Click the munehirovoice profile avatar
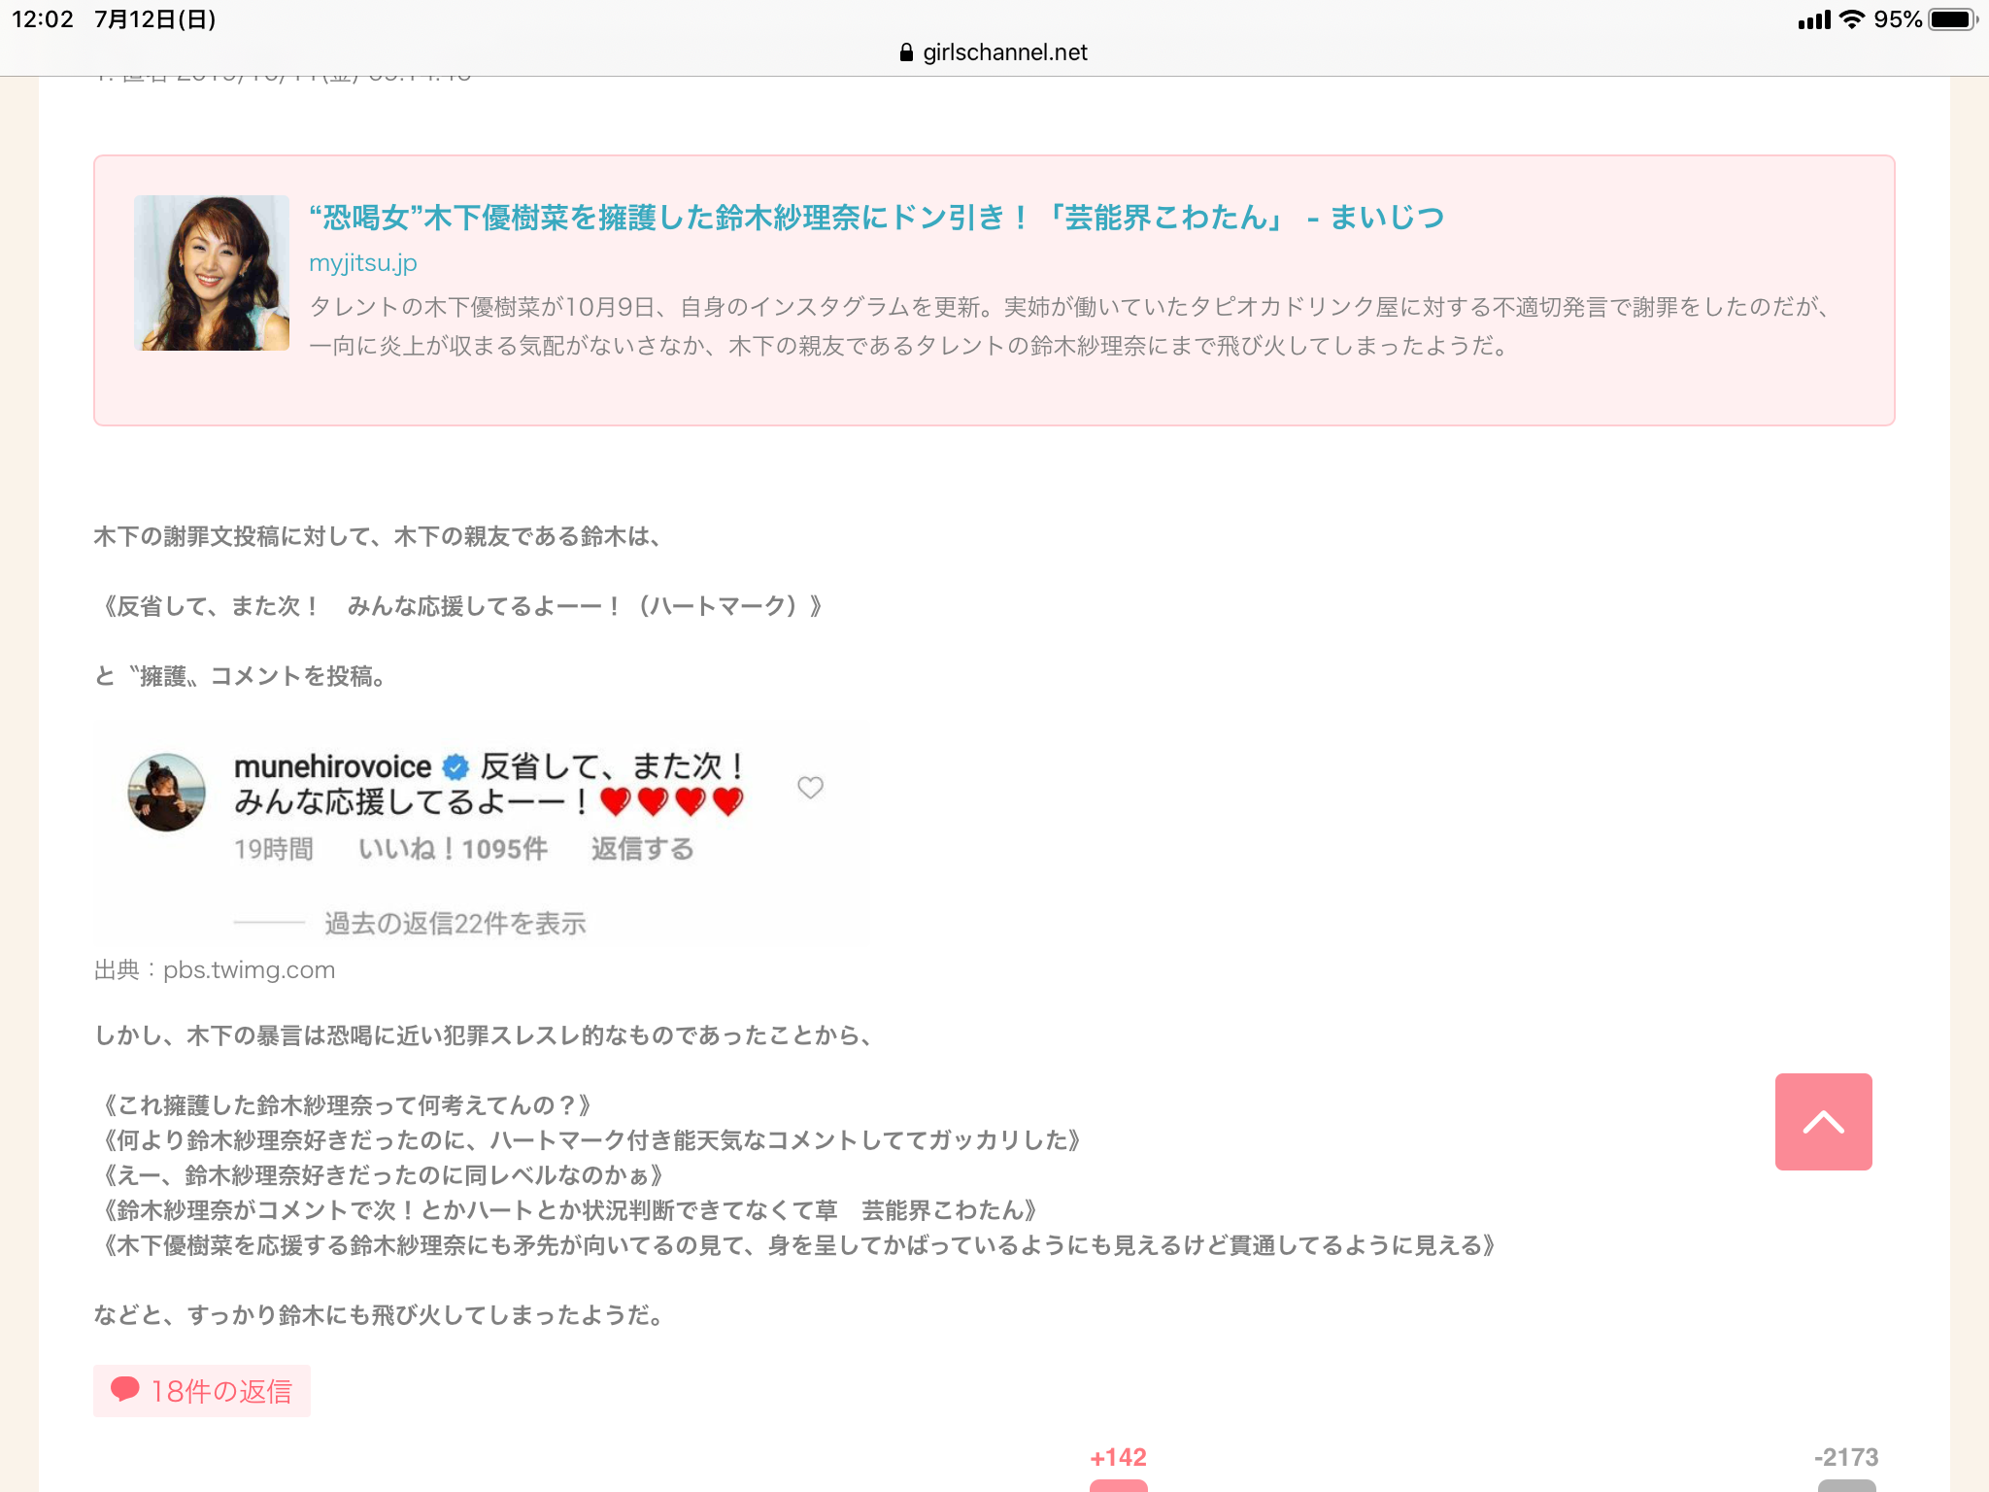This screenshot has height=1492, width=1989. click(166, 793)
